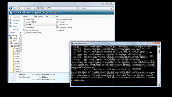Expand the Open button dropdown arrow
This screenshot has width=172, height=97.
click(x=44, y=13)
